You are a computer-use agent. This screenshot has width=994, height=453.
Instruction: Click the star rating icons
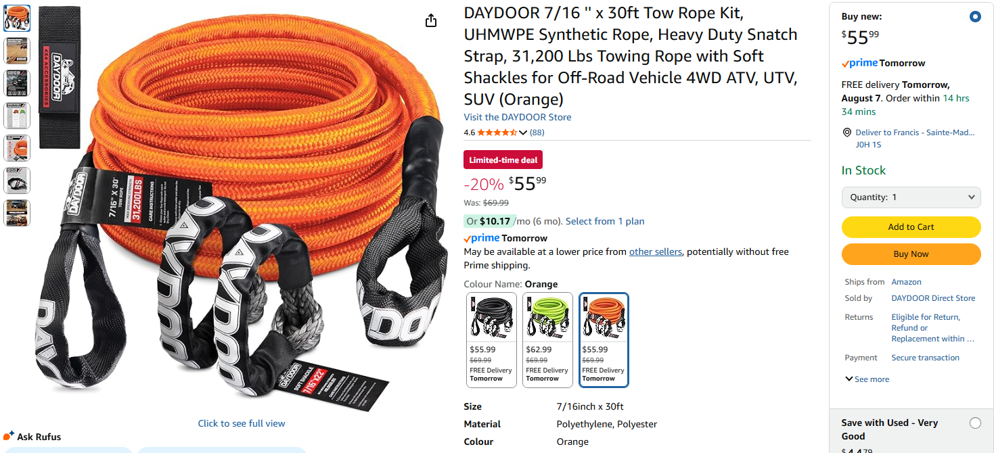pos(497,133)
